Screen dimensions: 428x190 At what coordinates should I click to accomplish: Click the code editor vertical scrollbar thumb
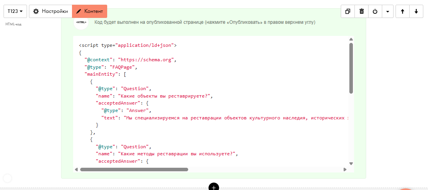(351, 68)
